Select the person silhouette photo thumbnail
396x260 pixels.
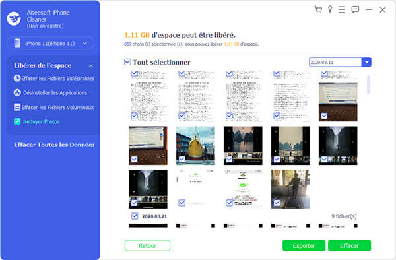click(x=290, y=189)
